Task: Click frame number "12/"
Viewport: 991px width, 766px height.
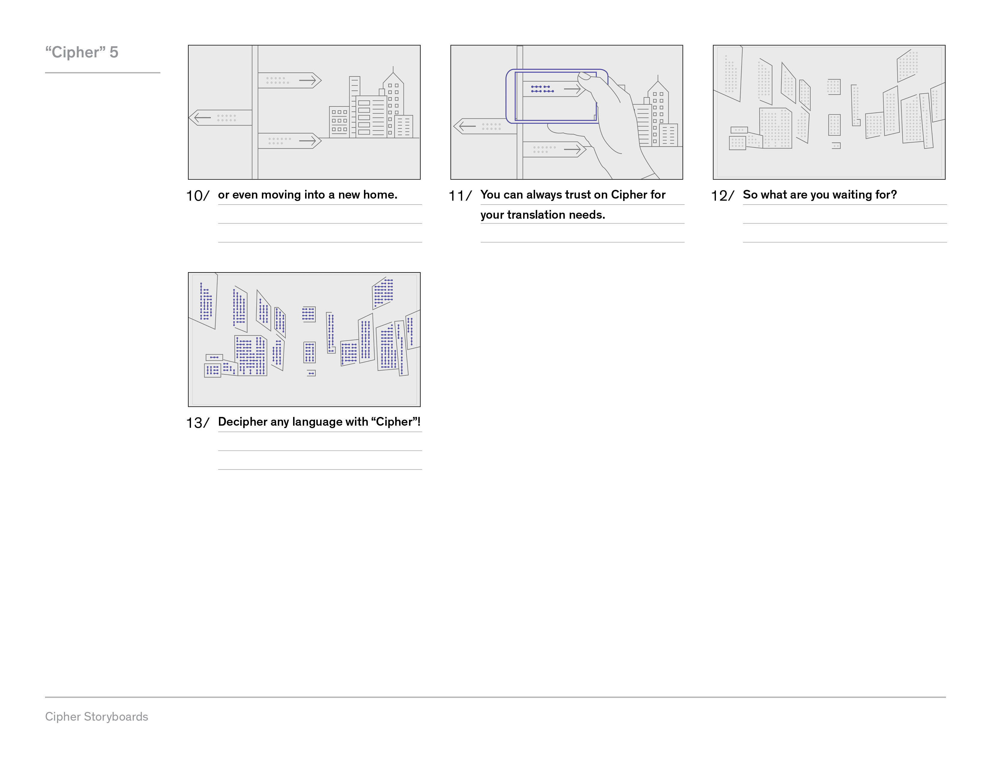Action: pos(722,196)
